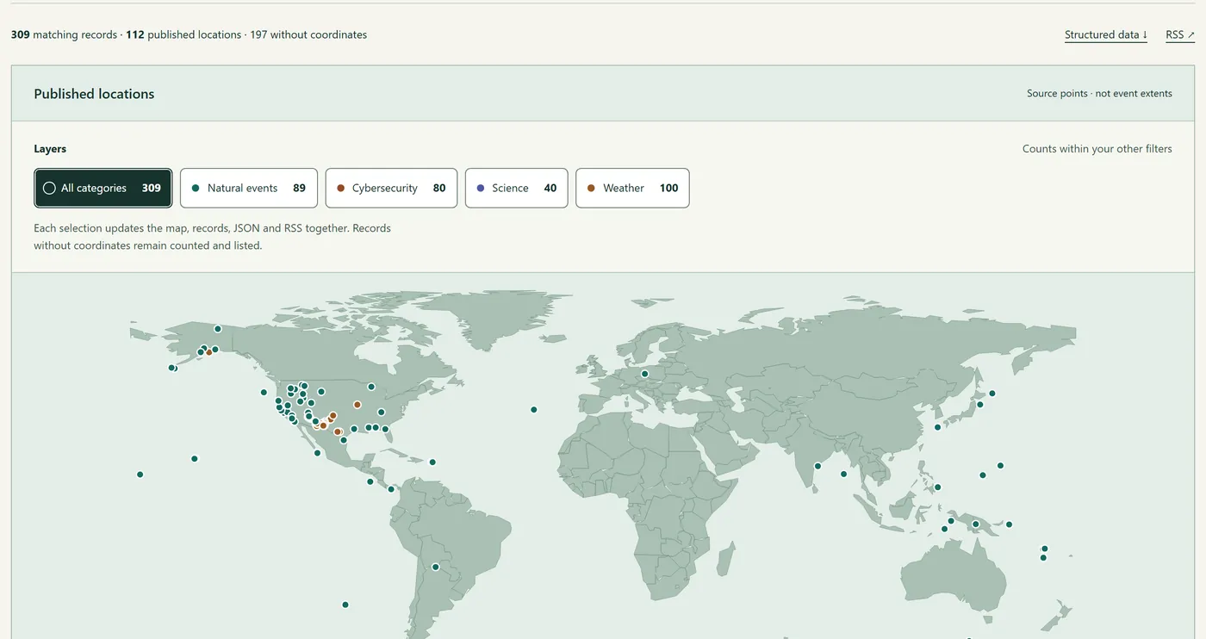Click the Caribbean marker near Puerto Rico

[432, 462]
